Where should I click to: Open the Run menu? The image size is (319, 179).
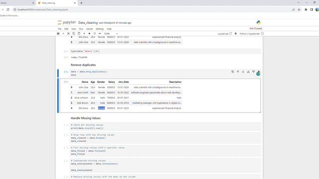(81, 29)
